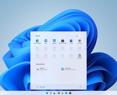
Task: Open Microsoft Store in pinned apps
Action: [63, 41]
